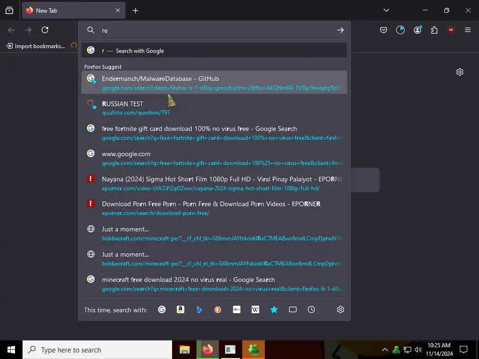The width and height of the screenshot is (479, 359).
Task: Show hidden system tray icons
Action: (385, 350)
